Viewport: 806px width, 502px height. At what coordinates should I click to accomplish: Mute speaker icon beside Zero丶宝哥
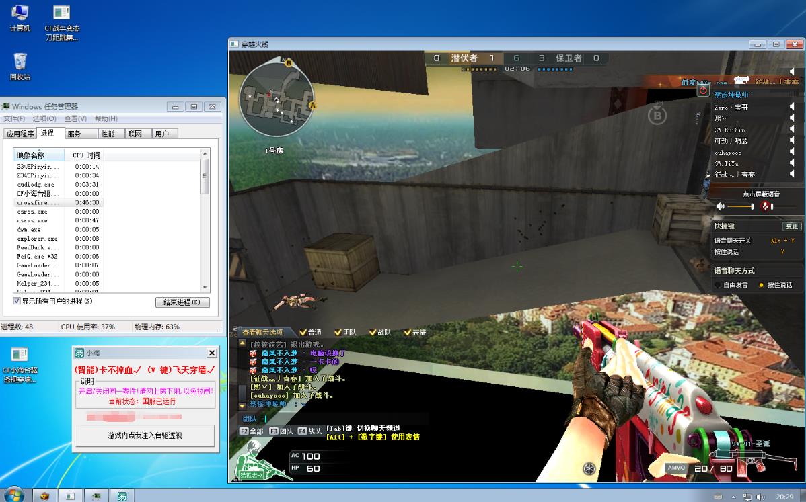[x=792, y=107]
